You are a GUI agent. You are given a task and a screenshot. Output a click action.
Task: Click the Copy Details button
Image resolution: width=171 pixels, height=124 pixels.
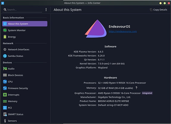click(x=159, y=10)
